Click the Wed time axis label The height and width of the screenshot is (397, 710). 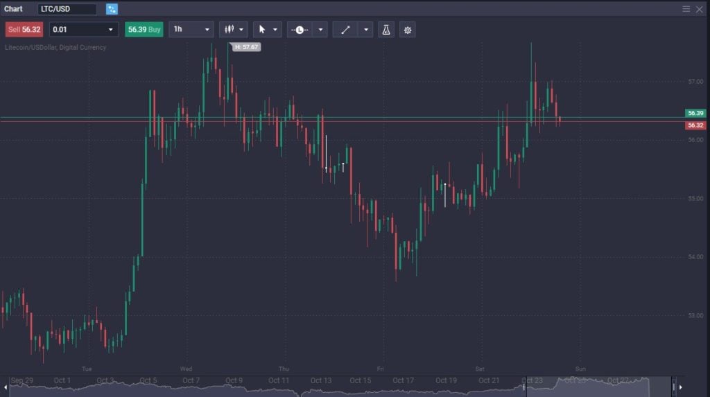click(x=186, y=369)
